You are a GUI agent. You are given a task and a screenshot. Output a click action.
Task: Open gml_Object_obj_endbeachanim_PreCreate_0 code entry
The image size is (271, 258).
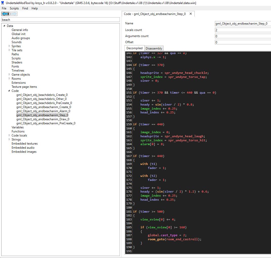coord(46,123)
